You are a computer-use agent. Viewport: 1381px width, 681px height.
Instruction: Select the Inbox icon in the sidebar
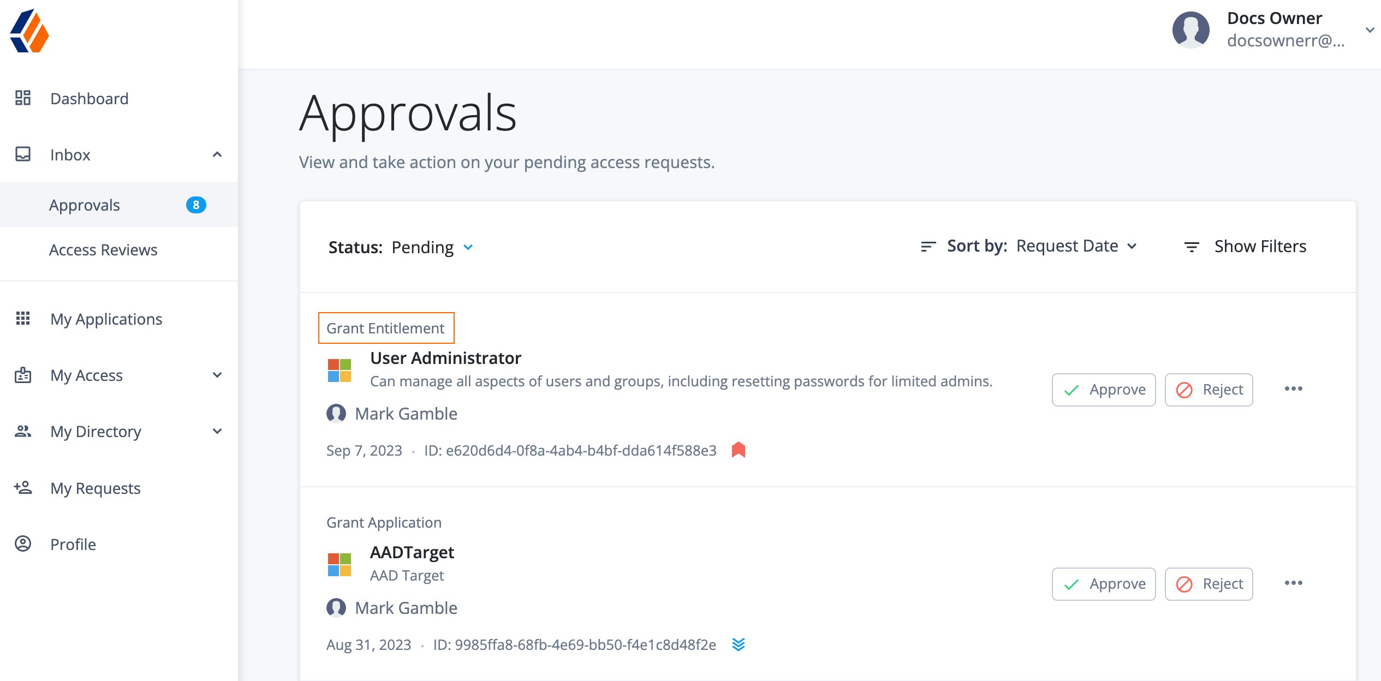point(23,154)
